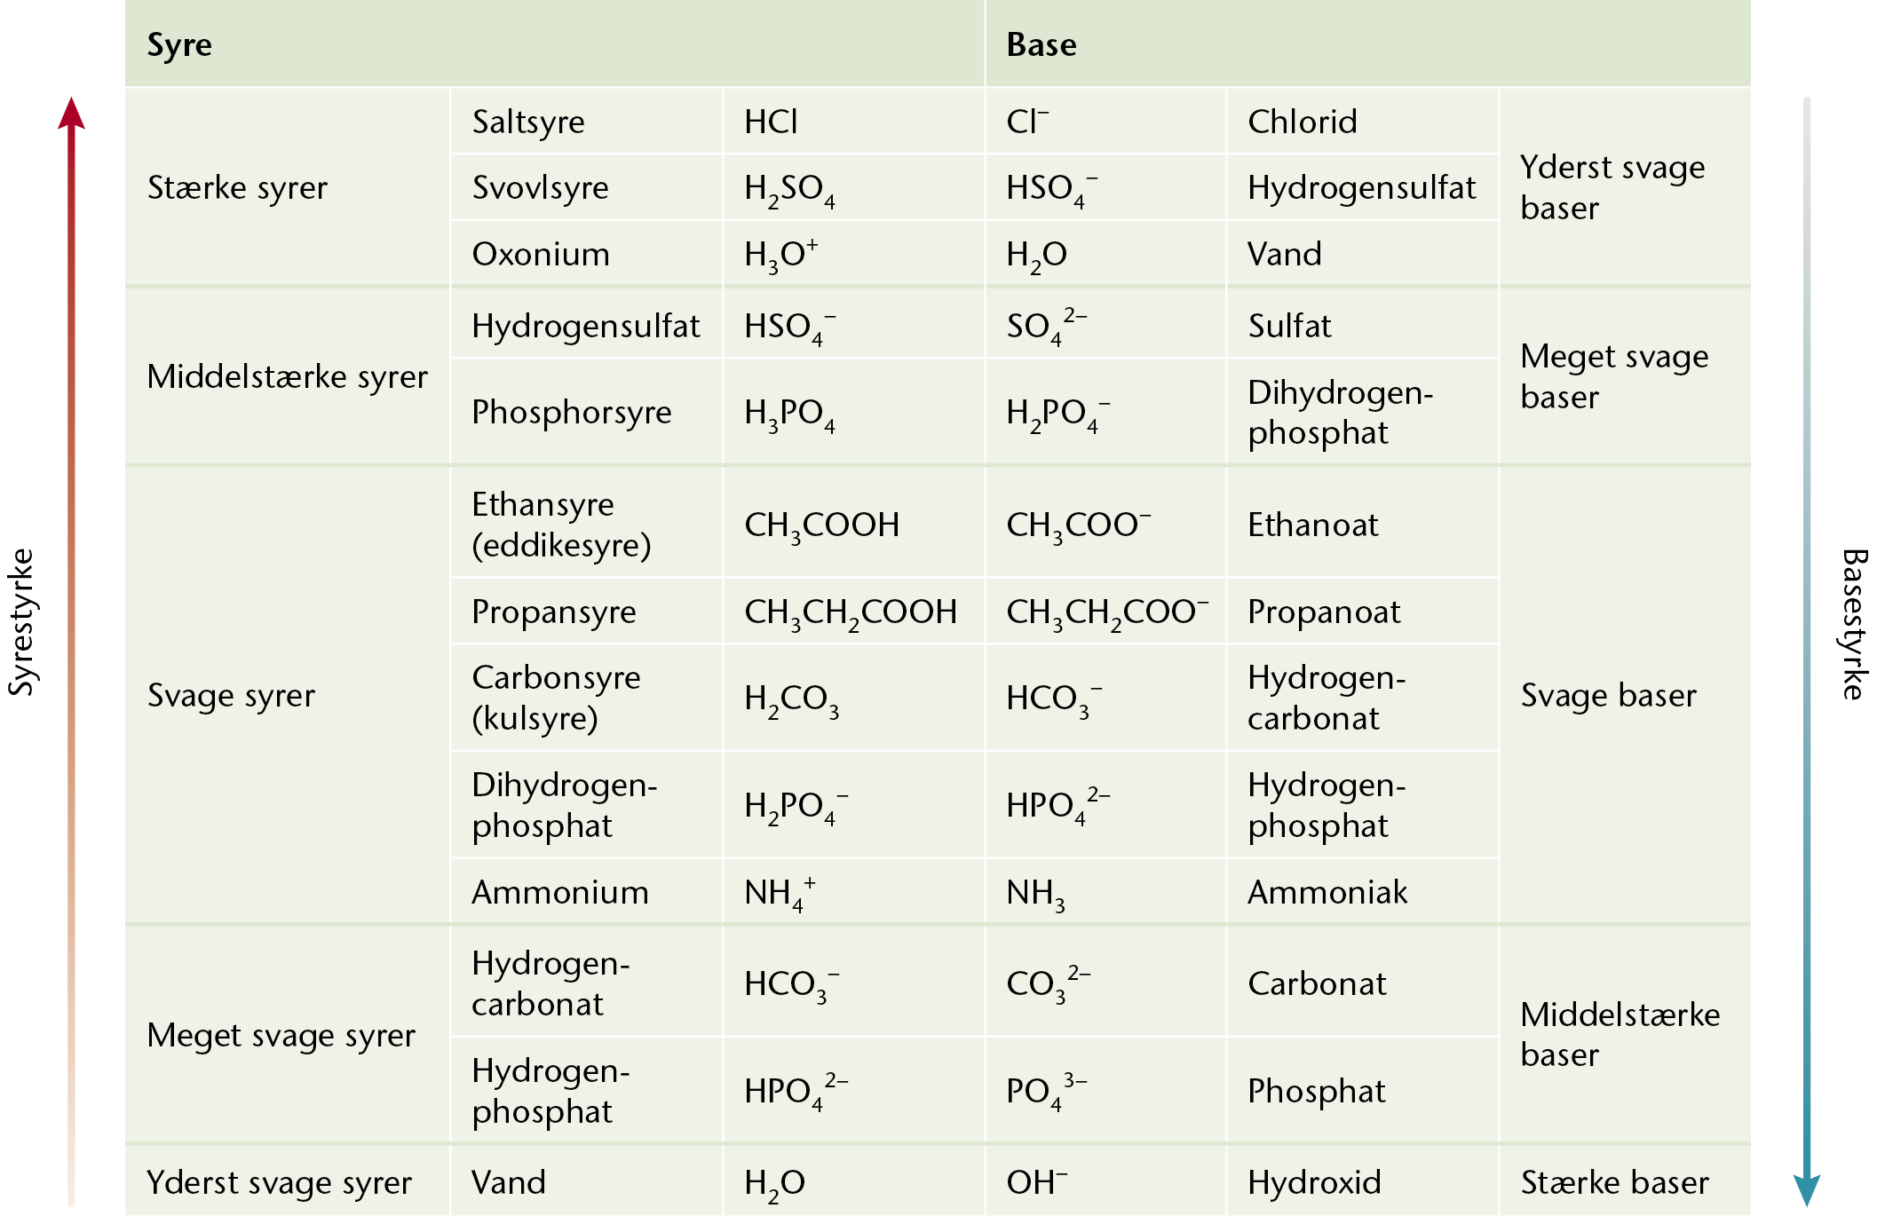Click the "Yderst svage baser" label

(1612, 187)
